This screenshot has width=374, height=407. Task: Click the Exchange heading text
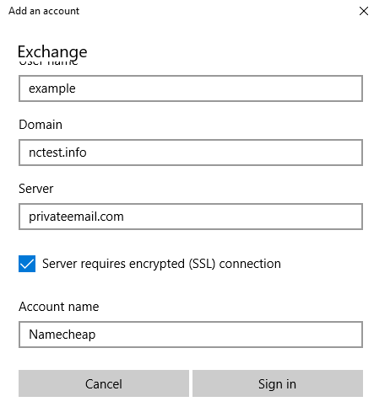52,52
